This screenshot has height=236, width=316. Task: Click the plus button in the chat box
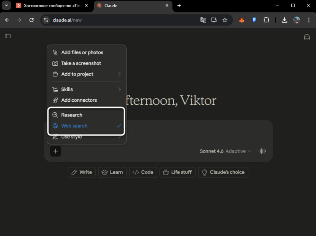point(55,151)
